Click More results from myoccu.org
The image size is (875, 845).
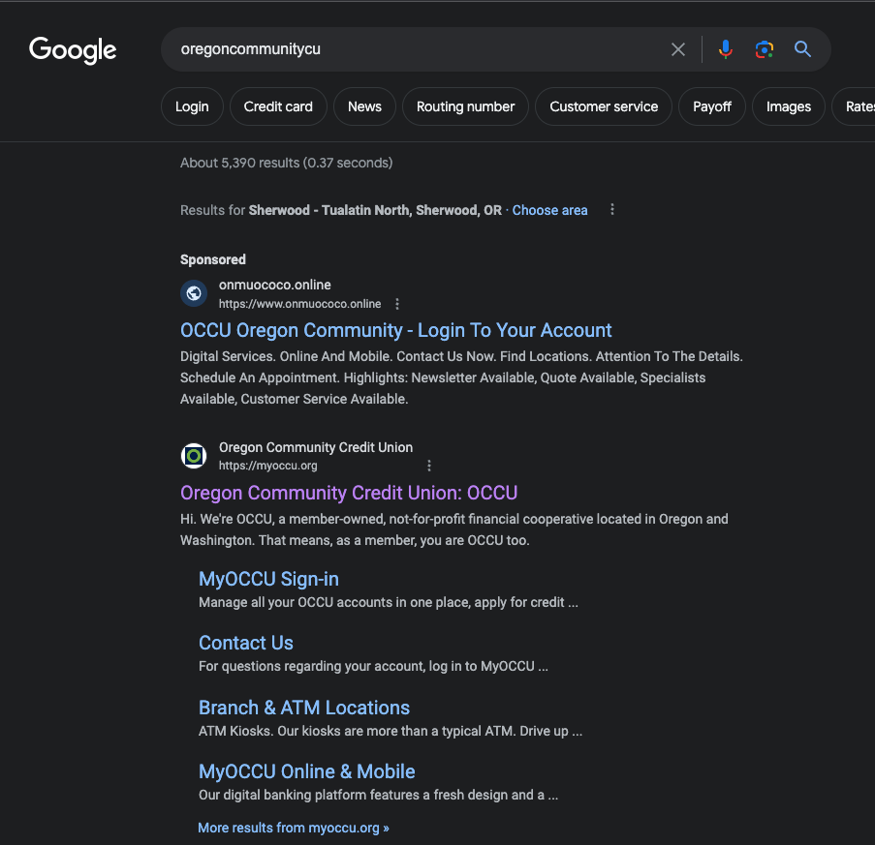(x=294, y=828)
